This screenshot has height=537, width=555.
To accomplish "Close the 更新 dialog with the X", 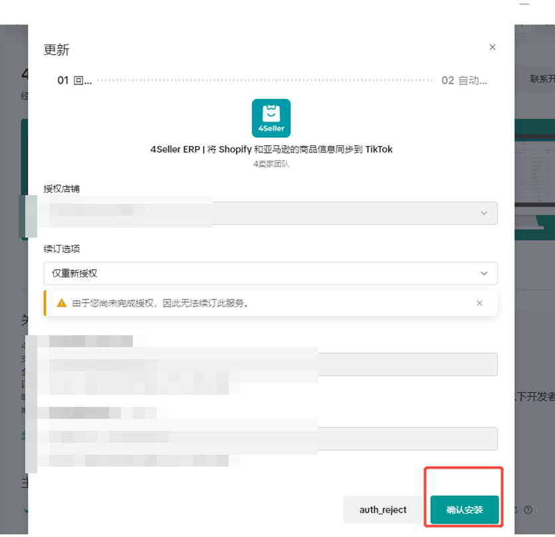I will click(x=493, y=47).
